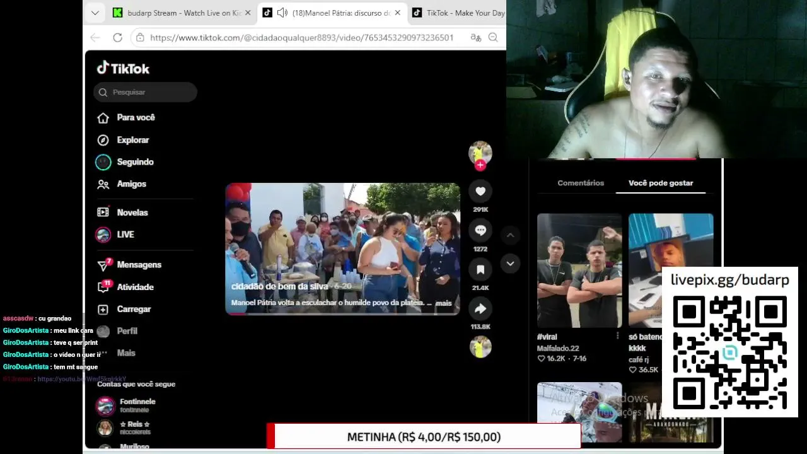
Task: Open the Amigos page
Action: coord(122,184)
